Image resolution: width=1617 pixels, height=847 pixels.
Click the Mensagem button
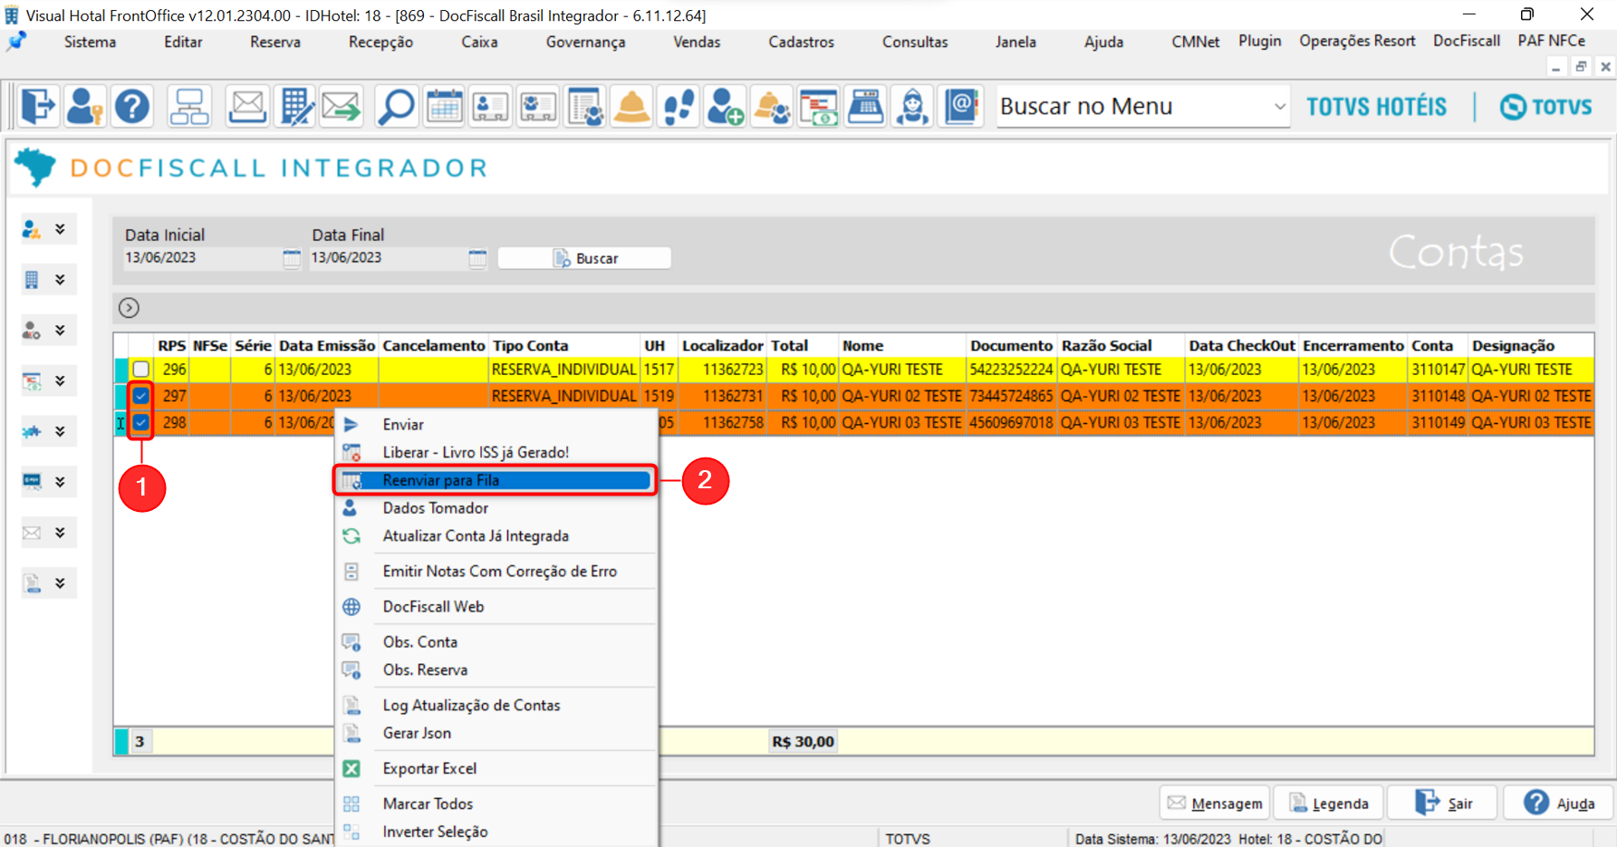1215,803
